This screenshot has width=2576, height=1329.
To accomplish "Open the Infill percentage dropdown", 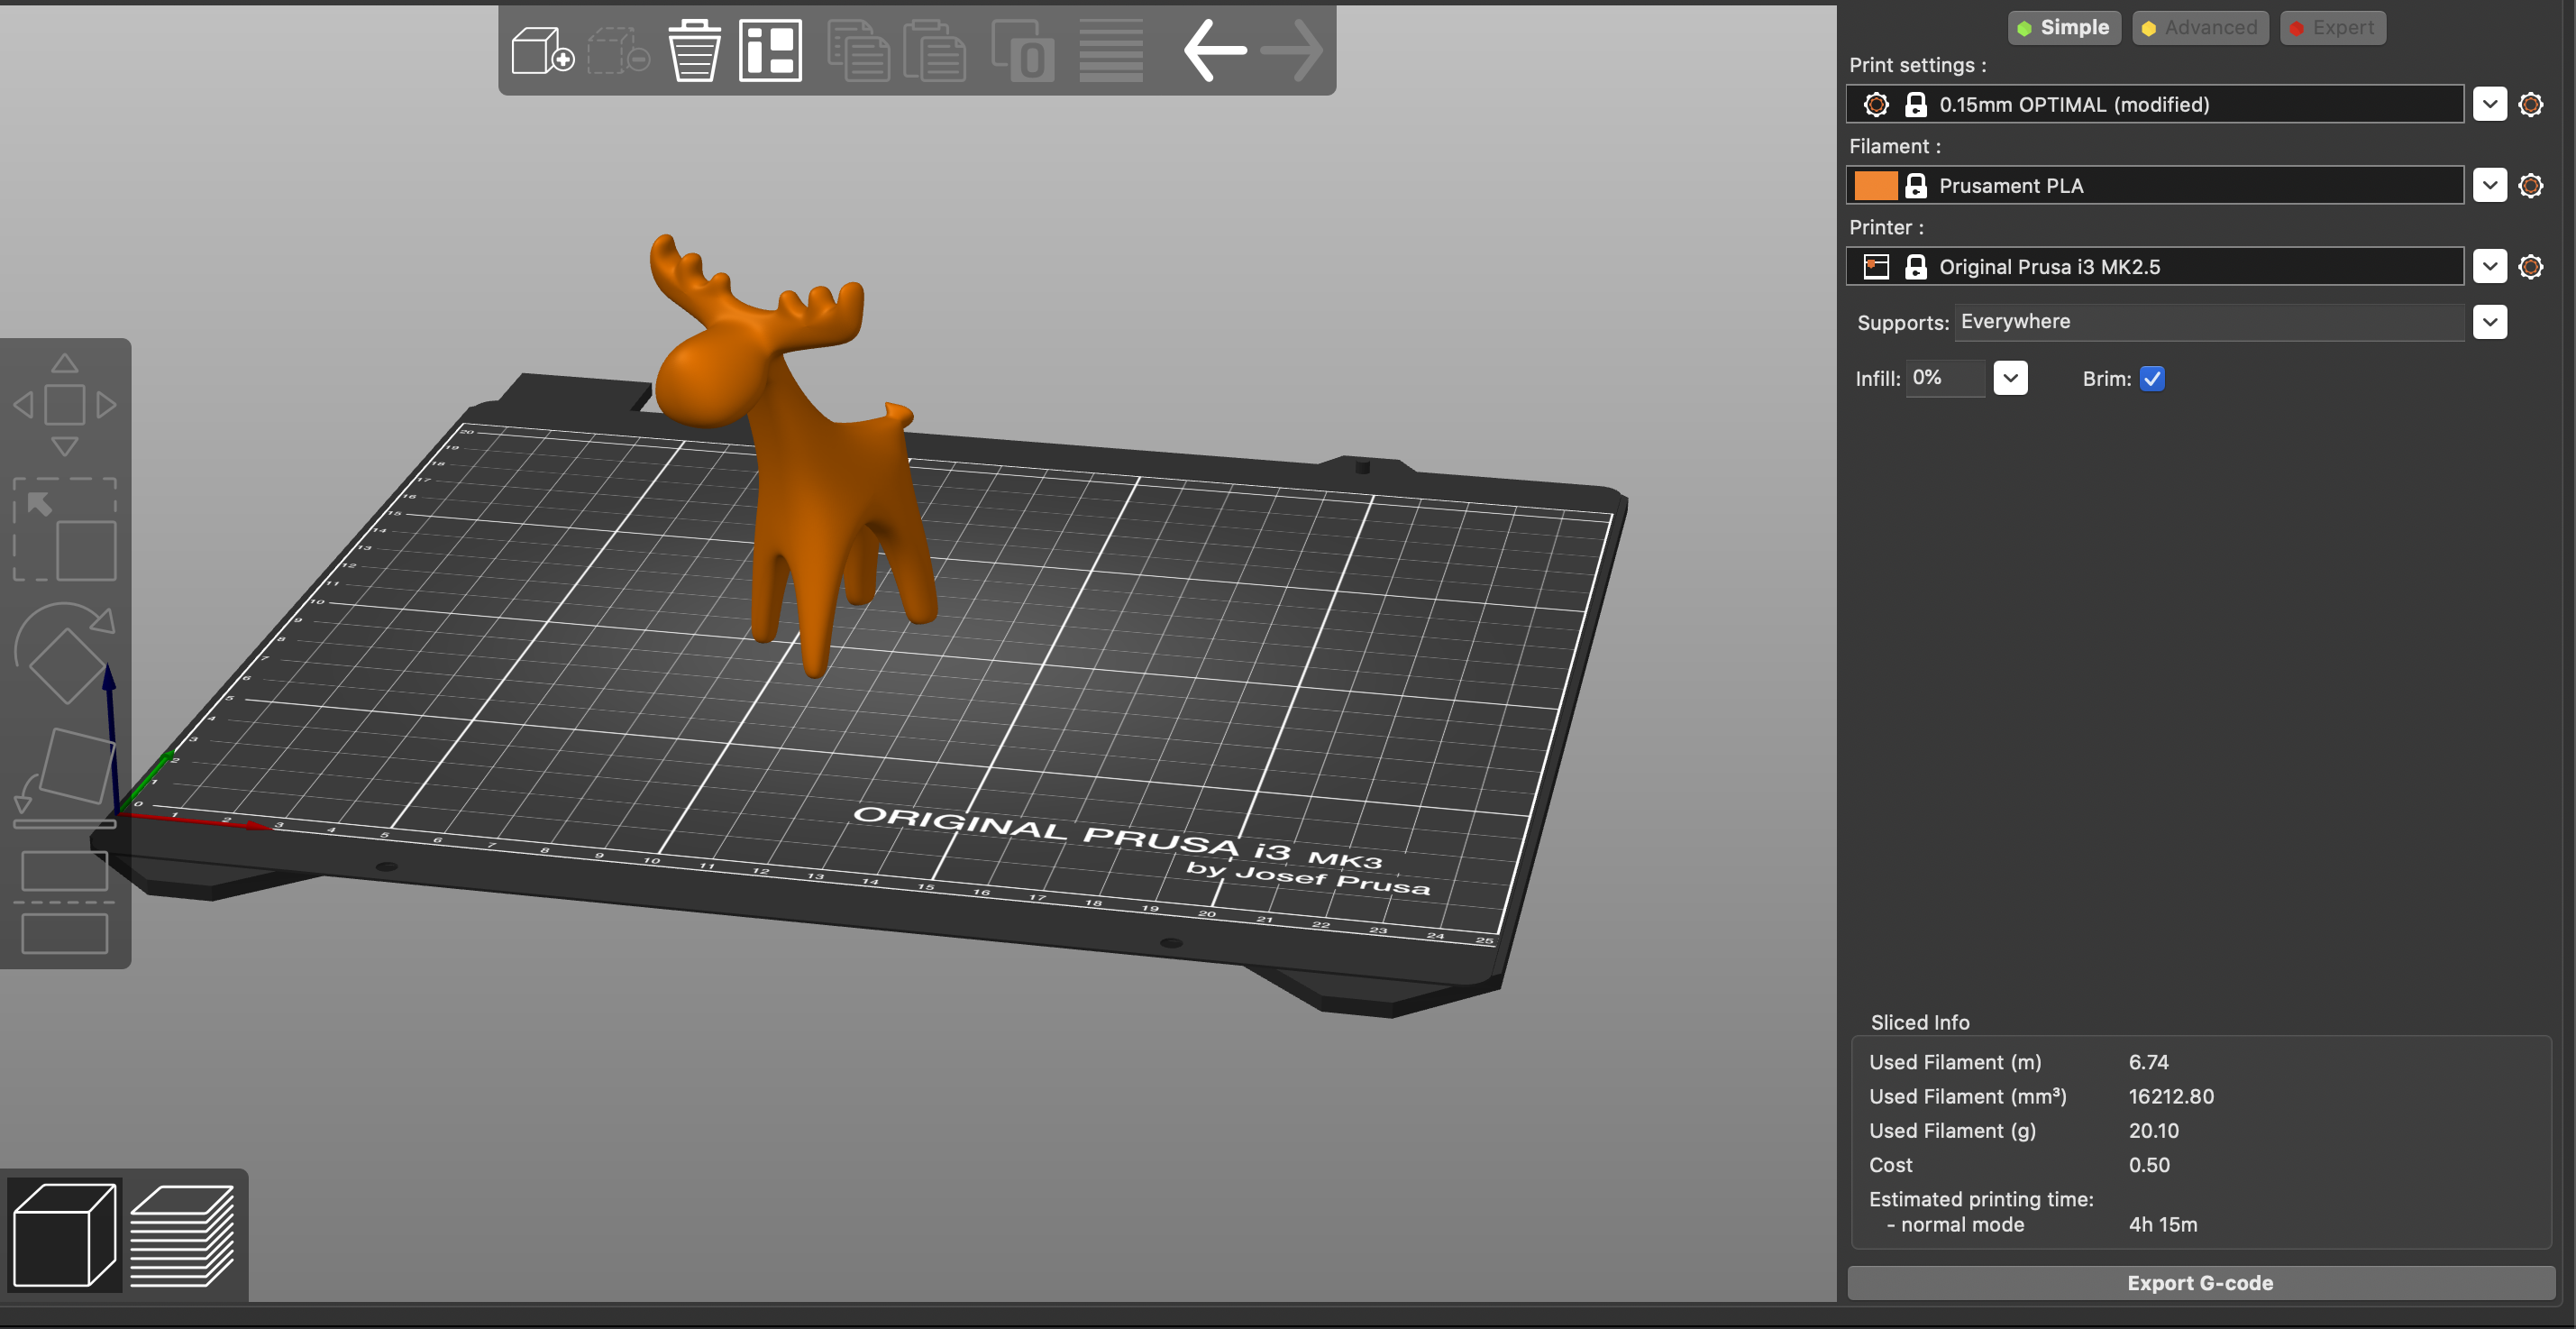I will point(2010,378).
